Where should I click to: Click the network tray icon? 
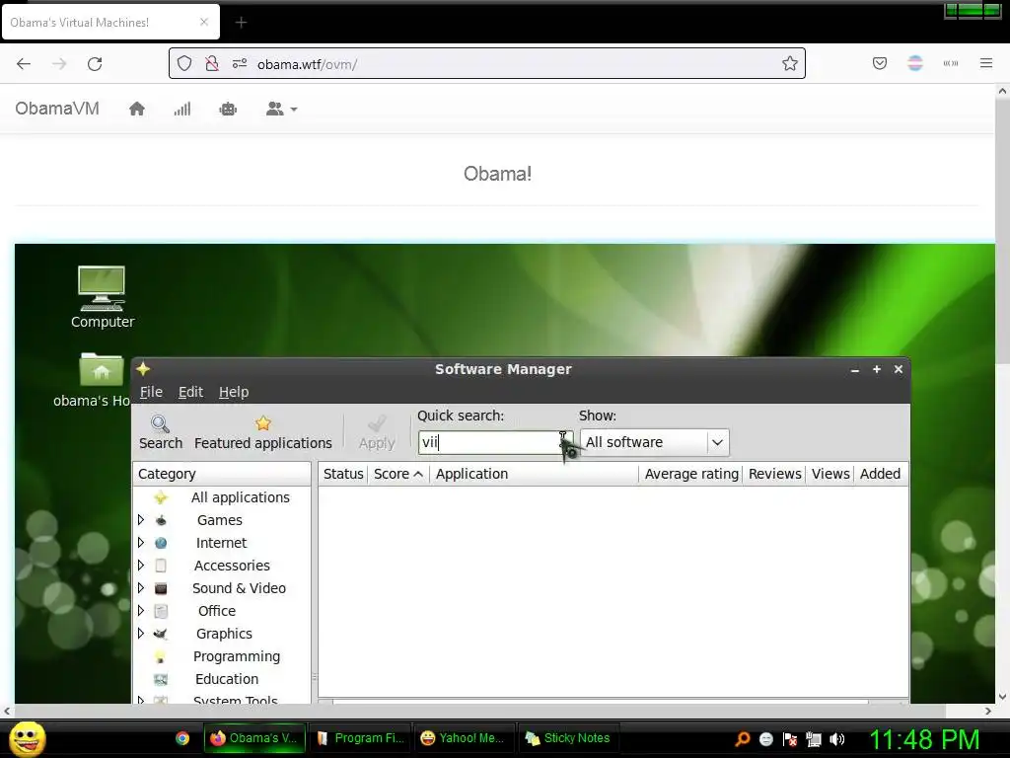(814, 739)
